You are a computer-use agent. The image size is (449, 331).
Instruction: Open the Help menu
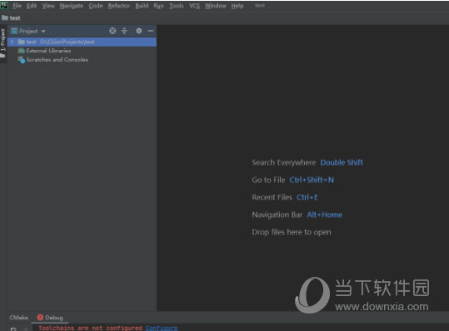click(x=237, y=6)
